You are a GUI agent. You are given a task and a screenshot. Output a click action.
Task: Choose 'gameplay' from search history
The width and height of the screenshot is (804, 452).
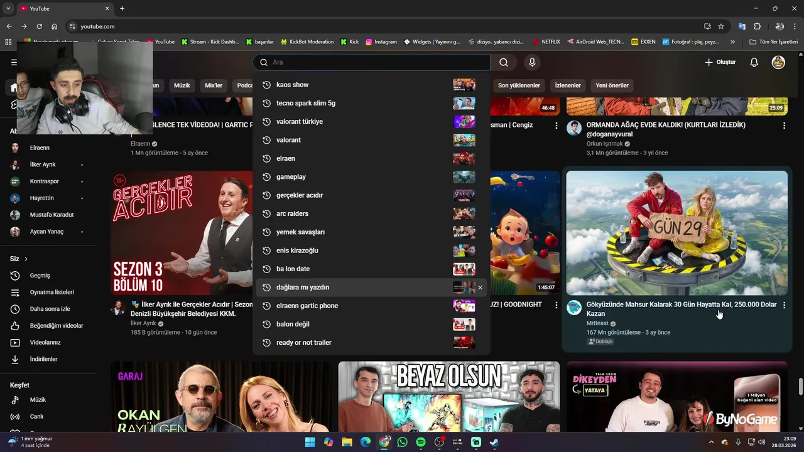(x=371, y=177)
